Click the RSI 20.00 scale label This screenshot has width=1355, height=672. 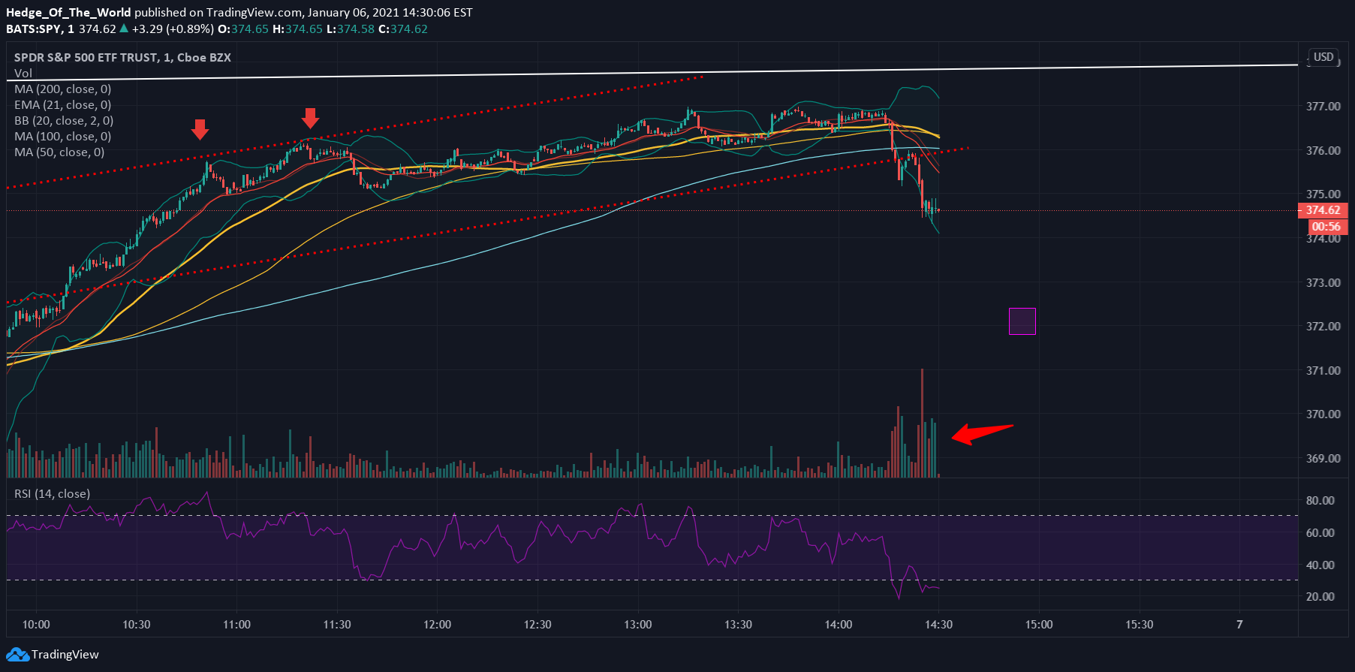[1320, 597]
